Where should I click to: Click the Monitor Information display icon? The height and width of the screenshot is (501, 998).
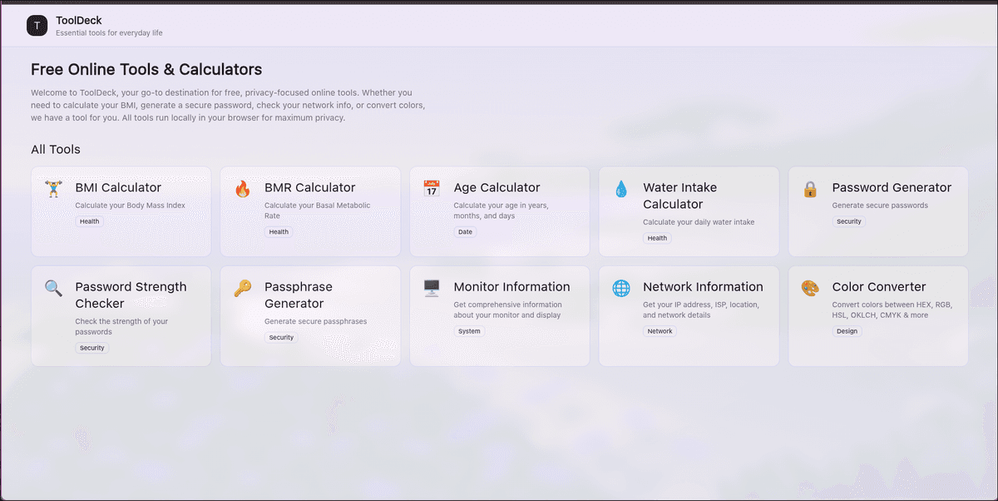432,288
